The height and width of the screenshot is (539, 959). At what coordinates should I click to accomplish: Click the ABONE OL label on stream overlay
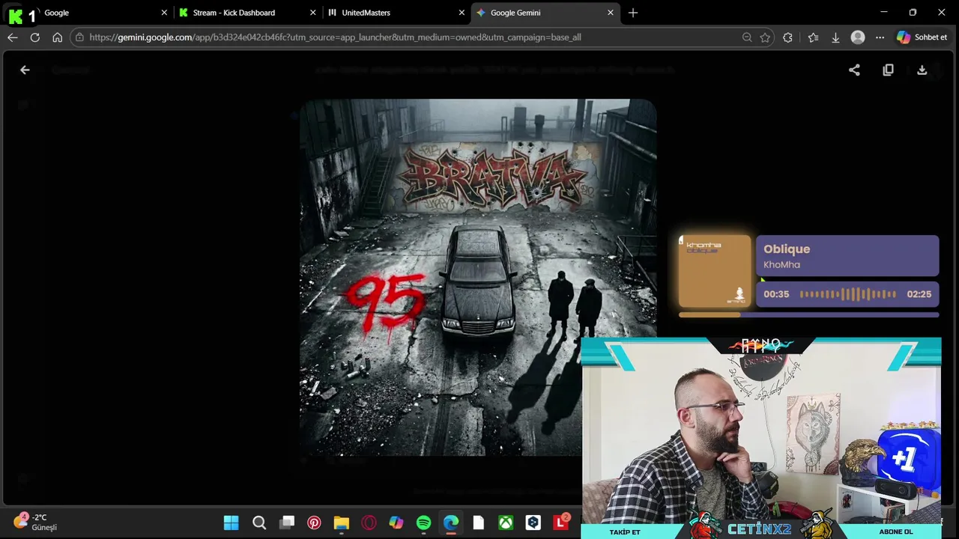[896, 532]
